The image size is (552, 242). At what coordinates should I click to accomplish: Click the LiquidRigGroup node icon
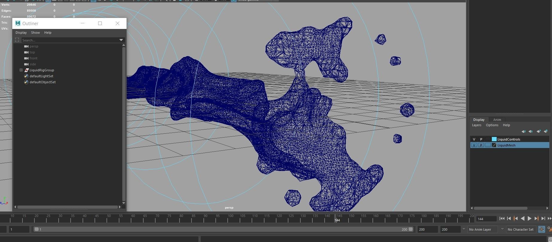click(x=26, y=70)
